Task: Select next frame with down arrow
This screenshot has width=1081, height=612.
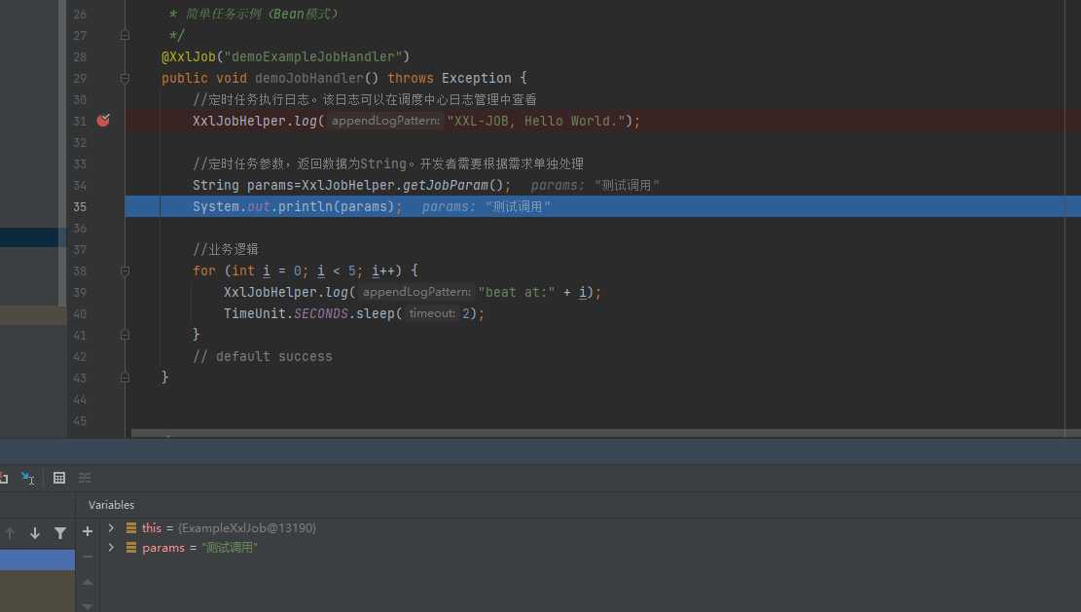Action: tap(35, 533)
